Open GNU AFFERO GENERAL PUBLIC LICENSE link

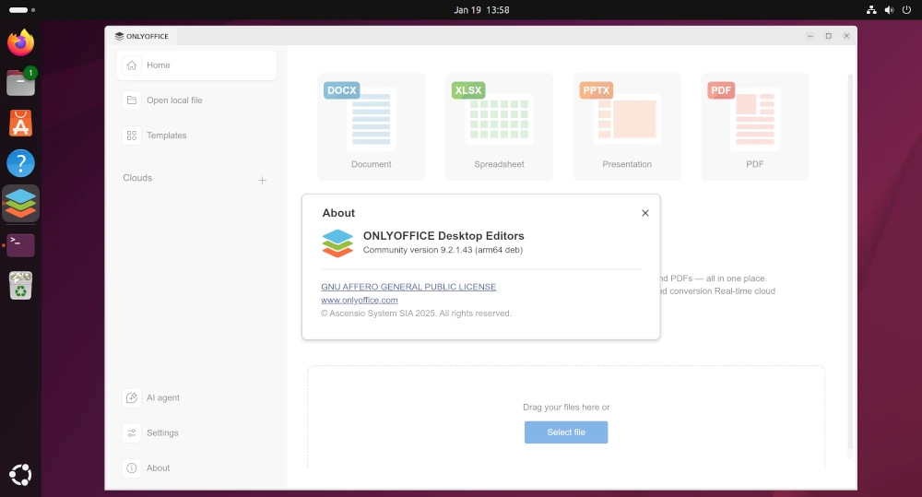408,287
